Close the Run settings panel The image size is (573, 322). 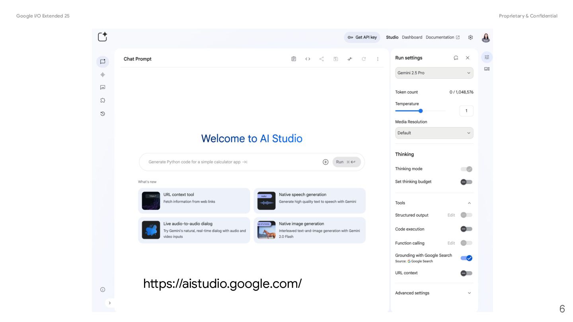coord(468,58)
